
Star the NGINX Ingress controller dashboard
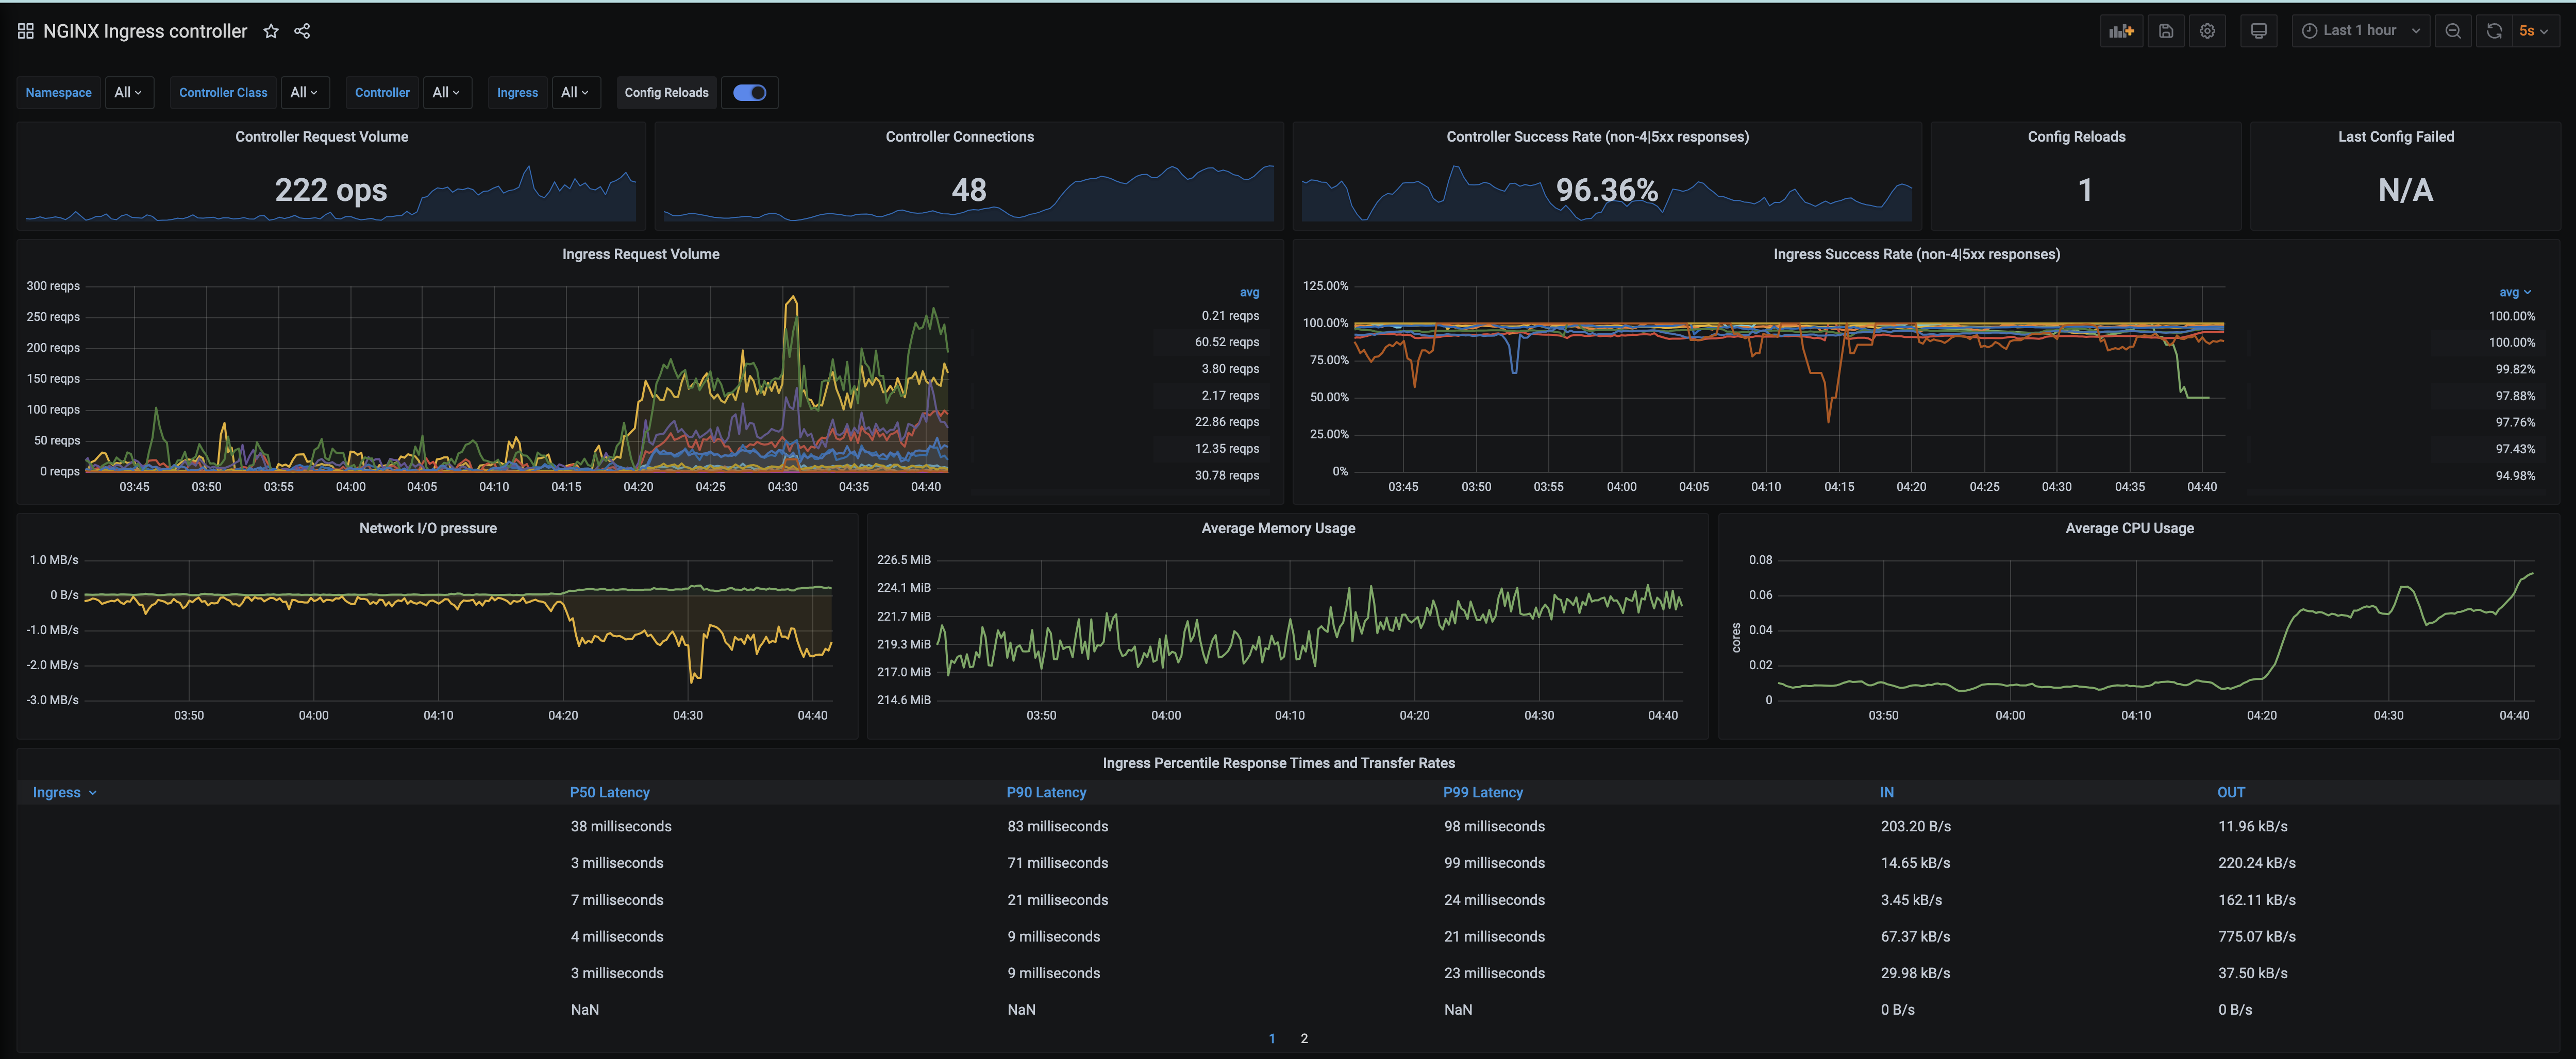click(271, 31)
